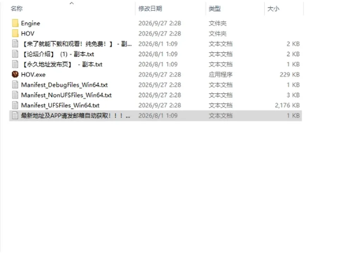Sort files by the 类型 column header
Image resolution: width=338 pixels, height=253 pixels.
coord(215,8)
